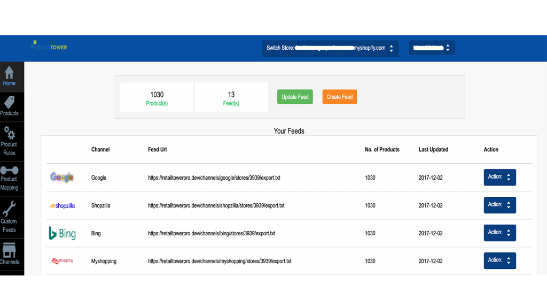Click Myshopping channel name cell
The image size is (547, 308).
104,261
